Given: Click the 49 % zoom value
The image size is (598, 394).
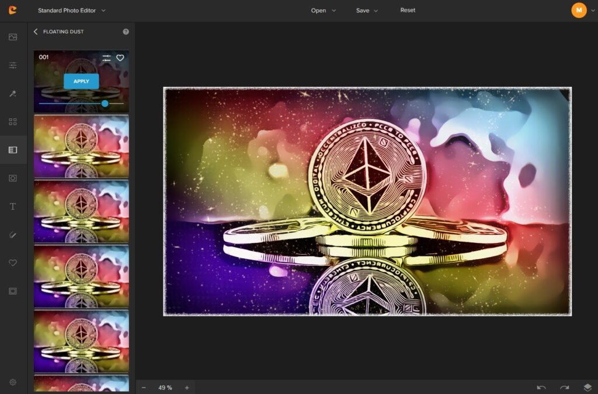Looking at the screenshot, I should [165, 388].
